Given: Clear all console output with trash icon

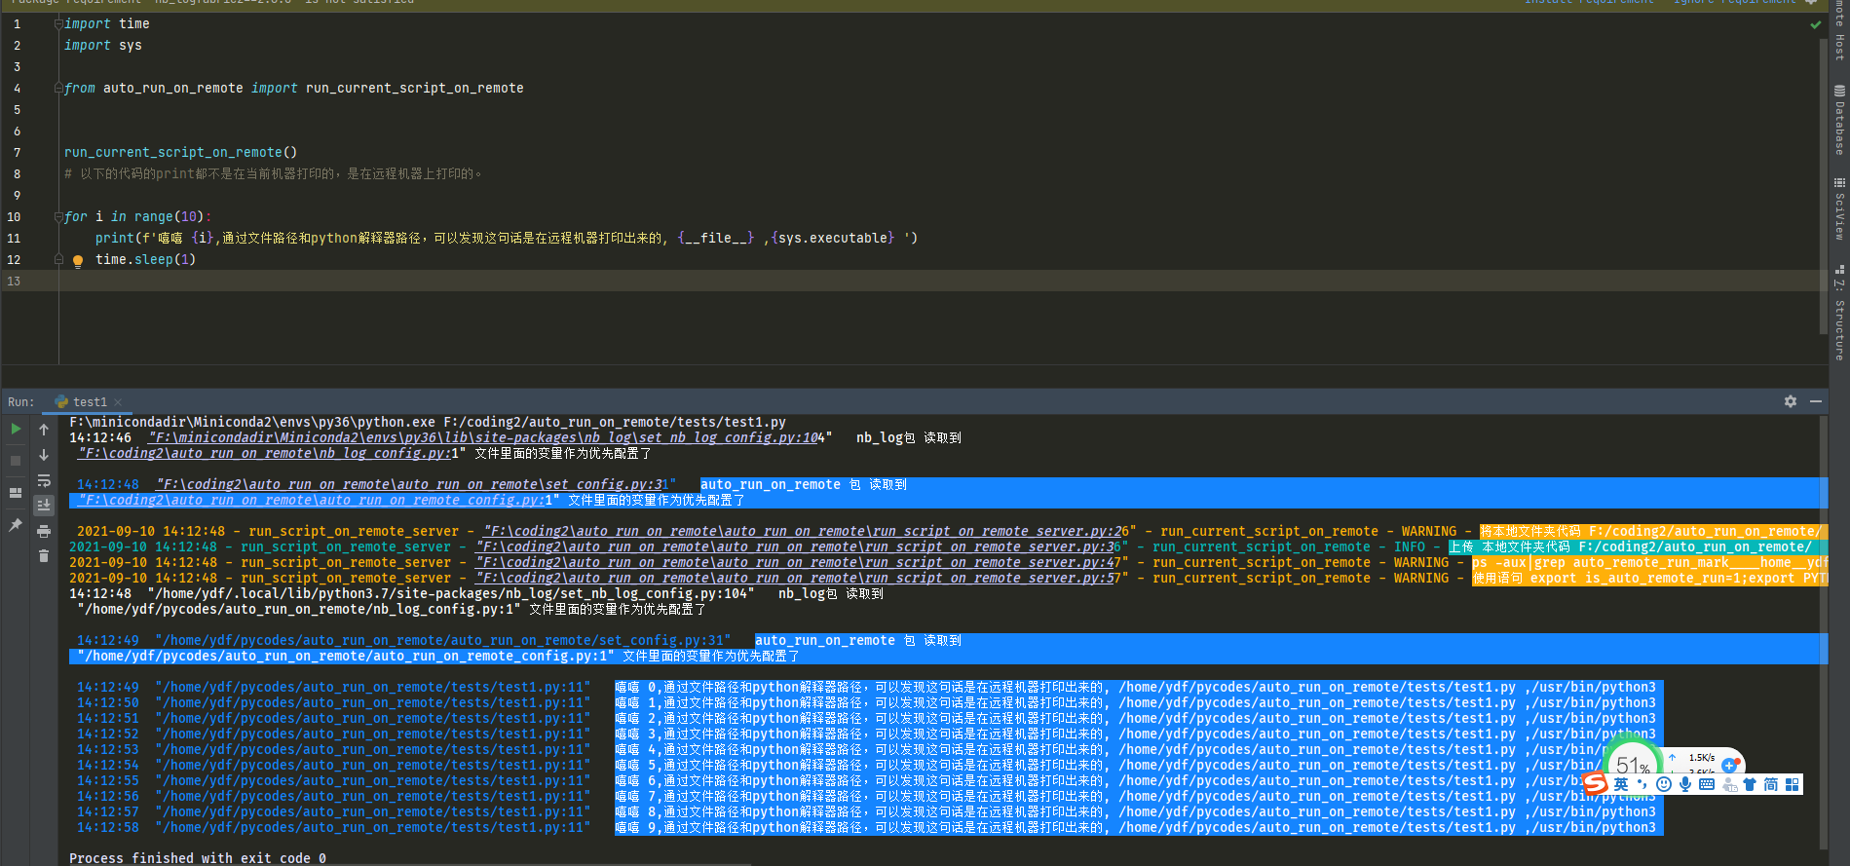Looking at the screenshot, I should click(x=44, y=556).
